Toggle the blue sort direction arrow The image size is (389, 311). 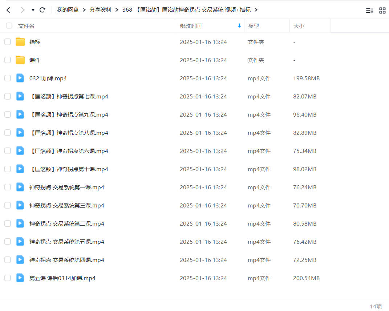(239, 25)
